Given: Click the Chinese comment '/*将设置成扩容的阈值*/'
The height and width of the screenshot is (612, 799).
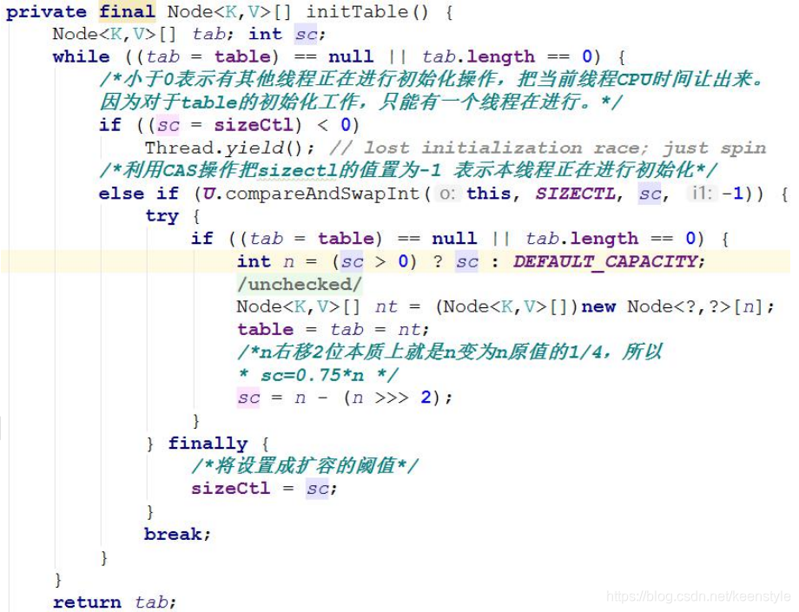Looking at the screenshot, I should coord(305,466).
